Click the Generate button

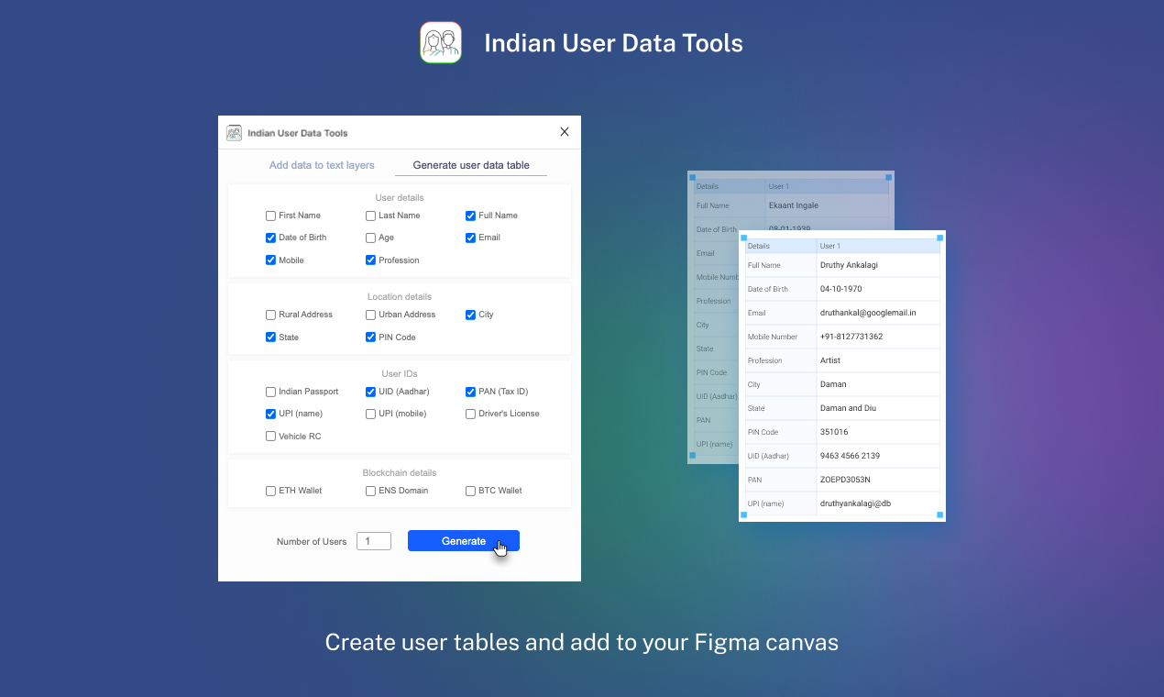(x=463, y=540)
